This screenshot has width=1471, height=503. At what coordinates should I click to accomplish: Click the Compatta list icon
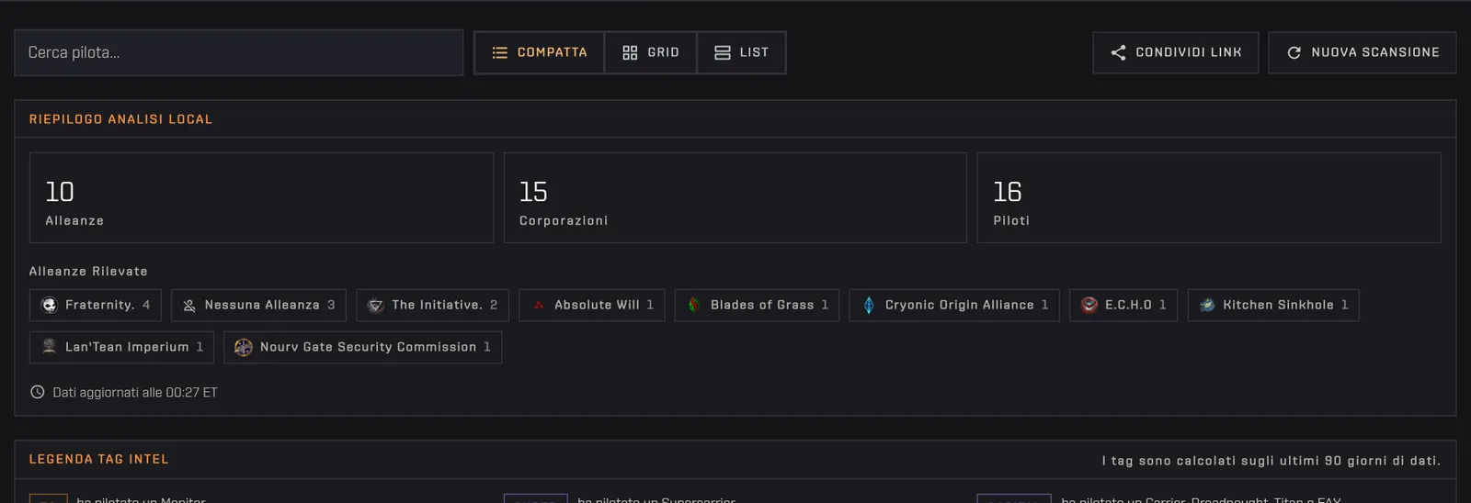pyautogui.click(x=499, y=52)
